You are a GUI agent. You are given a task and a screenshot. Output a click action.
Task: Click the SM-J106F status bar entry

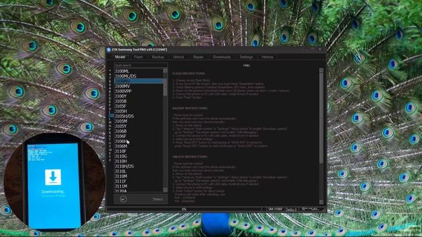click(275, 209)
